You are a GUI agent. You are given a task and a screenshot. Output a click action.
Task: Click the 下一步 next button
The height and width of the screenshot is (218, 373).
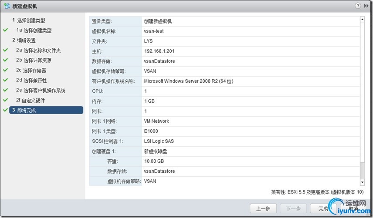point(293,209)
